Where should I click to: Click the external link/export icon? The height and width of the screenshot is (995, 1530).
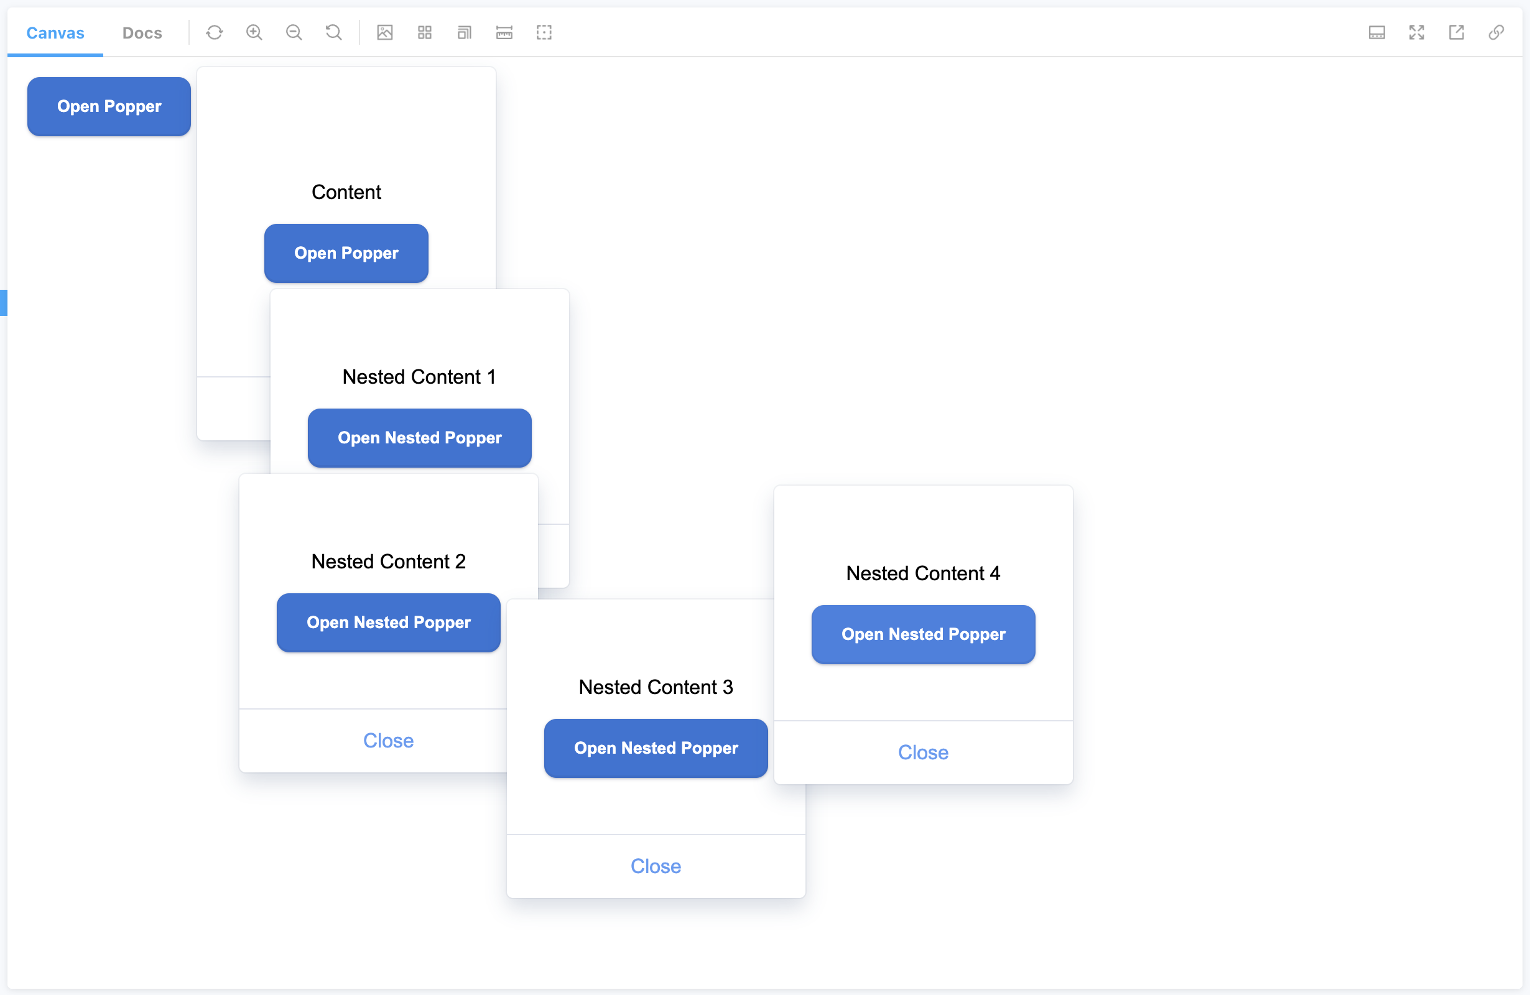(x=1457, y=32)
